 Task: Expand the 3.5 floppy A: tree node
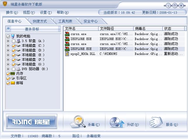(x=8, y=41)
